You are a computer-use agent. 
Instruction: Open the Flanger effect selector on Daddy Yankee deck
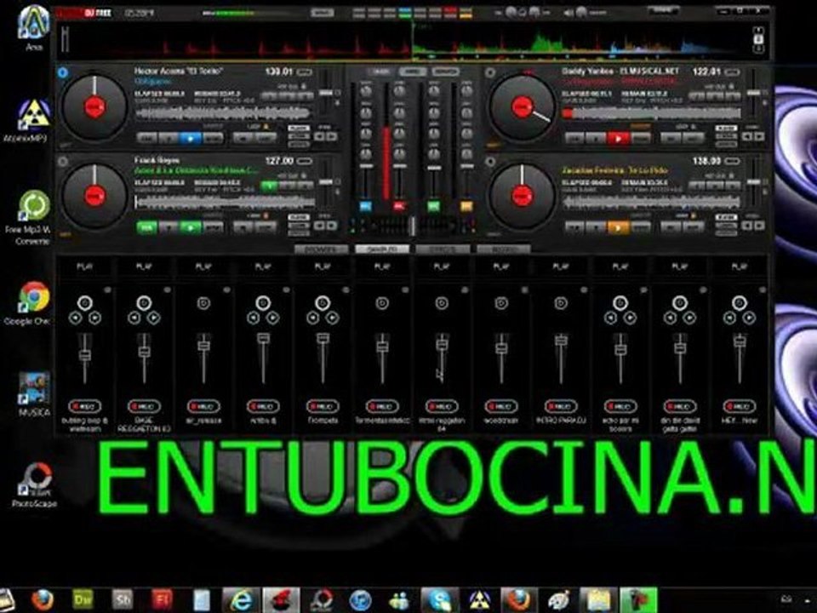tap(726, 128)
